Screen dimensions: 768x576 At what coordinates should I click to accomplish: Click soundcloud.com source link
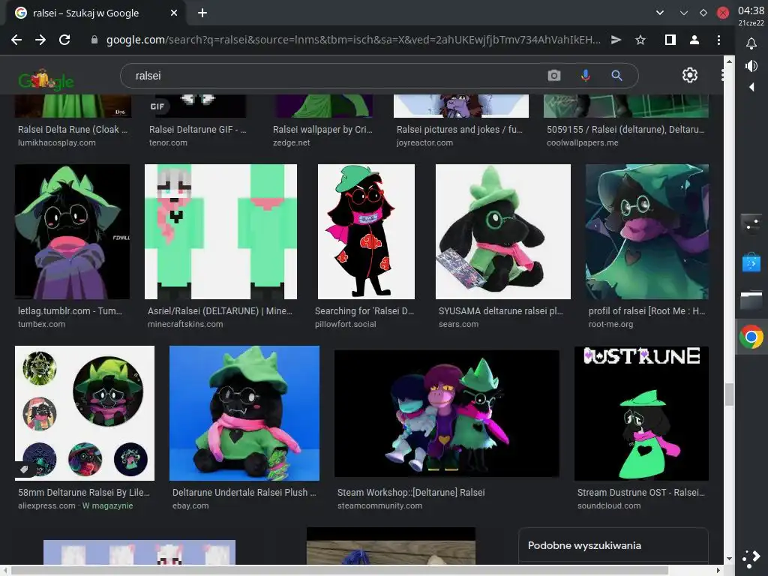[609, 506]
